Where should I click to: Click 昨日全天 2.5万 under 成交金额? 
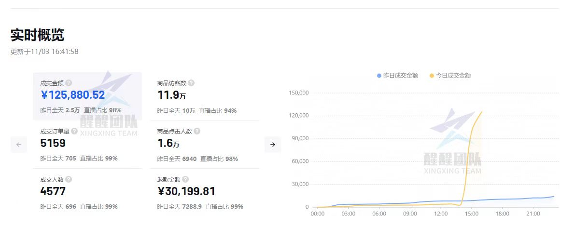pyautogui.click(x=60, y=110)
